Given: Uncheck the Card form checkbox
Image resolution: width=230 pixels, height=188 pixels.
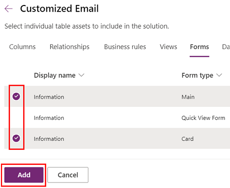Looking at the screenshot, I should click(x=16, y=138).
